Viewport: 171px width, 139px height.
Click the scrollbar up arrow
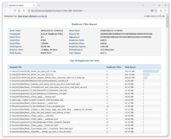tap(167, 14)
